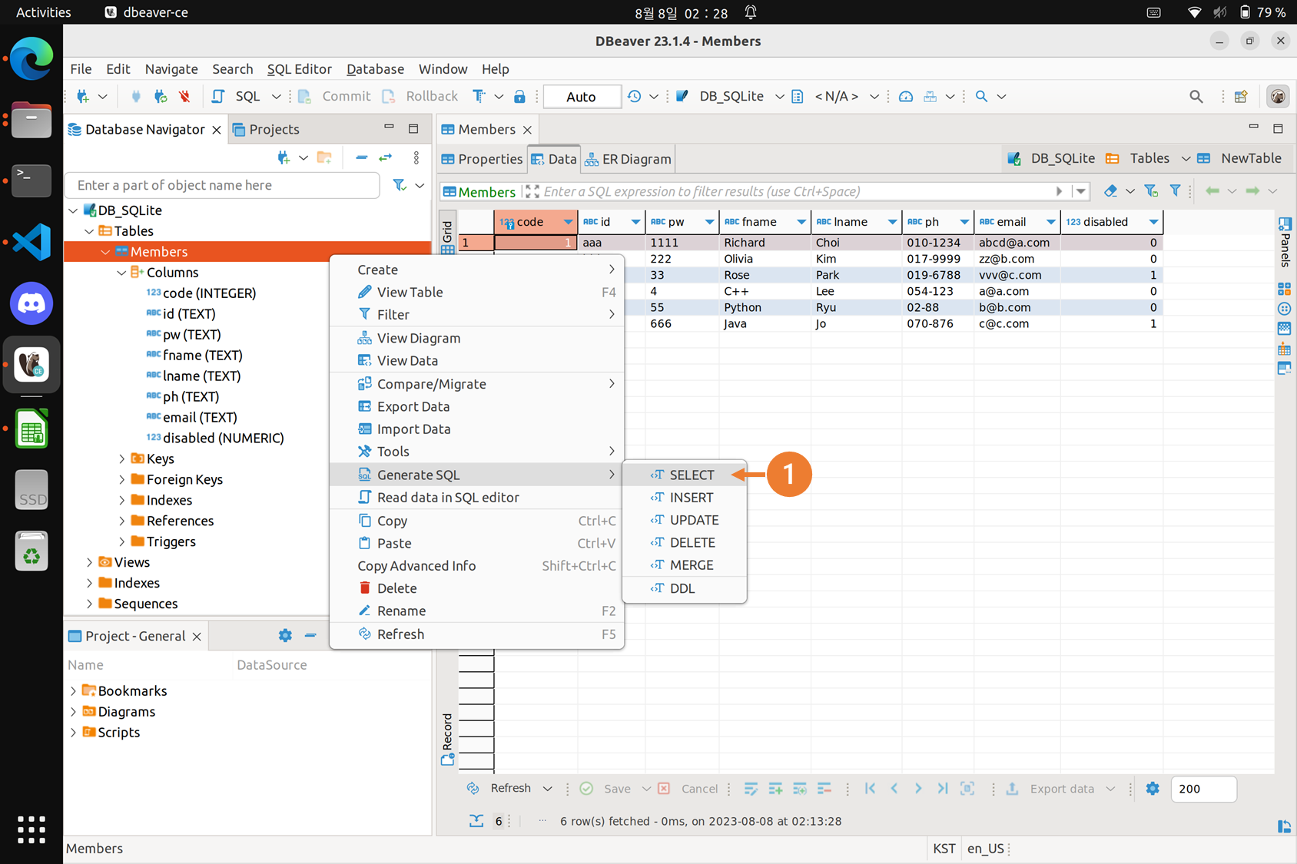
Task: Click the transaction log clock icon
Action: pos(634,96)
